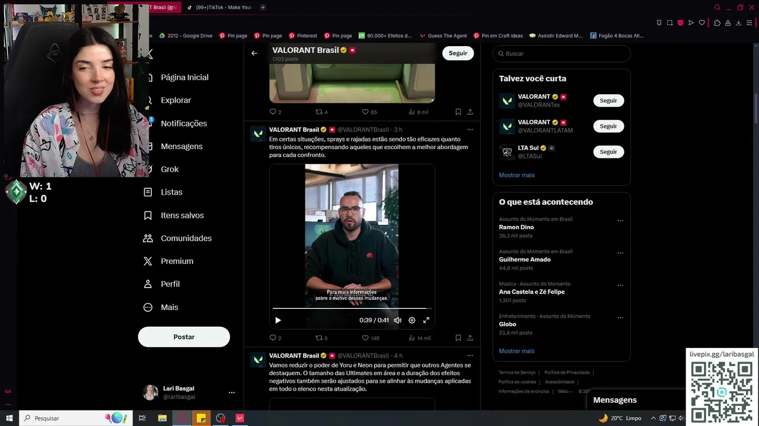Switch to the TikTok browser tab

pos(219,7)
